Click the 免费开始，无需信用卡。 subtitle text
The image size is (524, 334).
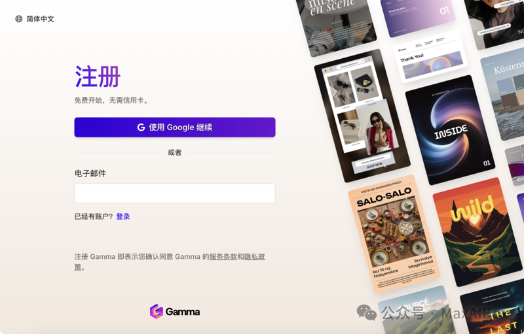click(111, 101)
